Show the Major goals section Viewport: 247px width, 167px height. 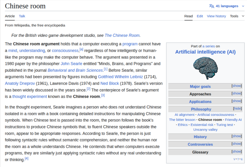click(x=237, y=86)
